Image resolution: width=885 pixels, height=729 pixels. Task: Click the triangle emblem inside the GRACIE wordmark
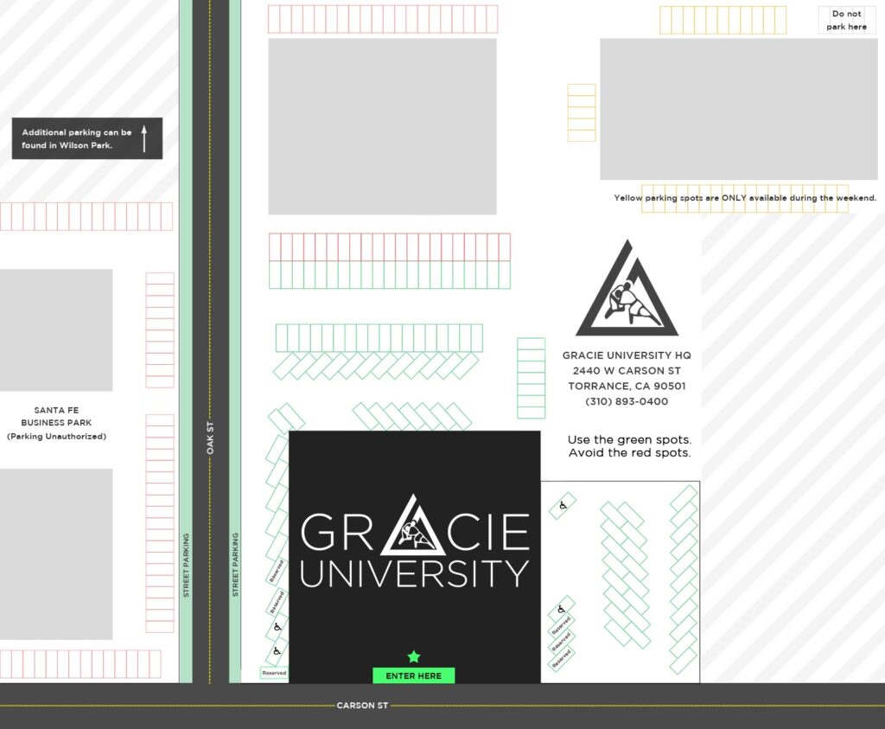[x=413, y=528]
